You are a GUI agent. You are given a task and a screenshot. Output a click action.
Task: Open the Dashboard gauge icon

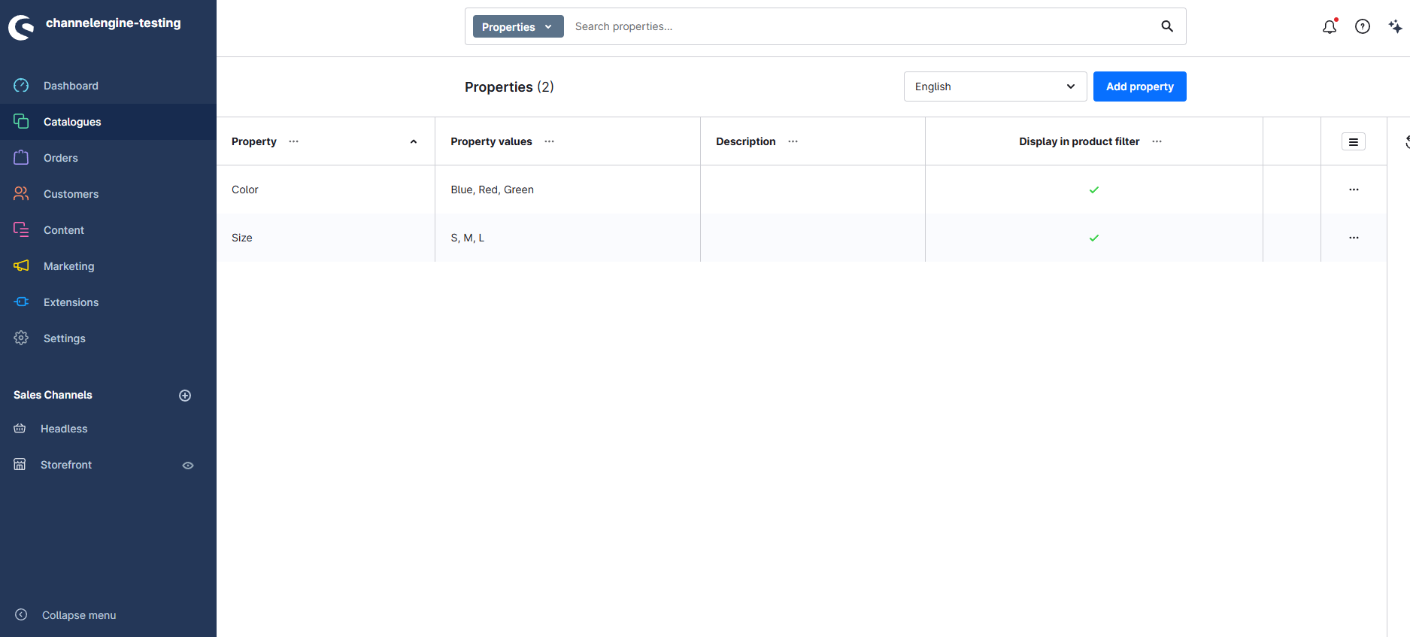[x=21, y=86]
